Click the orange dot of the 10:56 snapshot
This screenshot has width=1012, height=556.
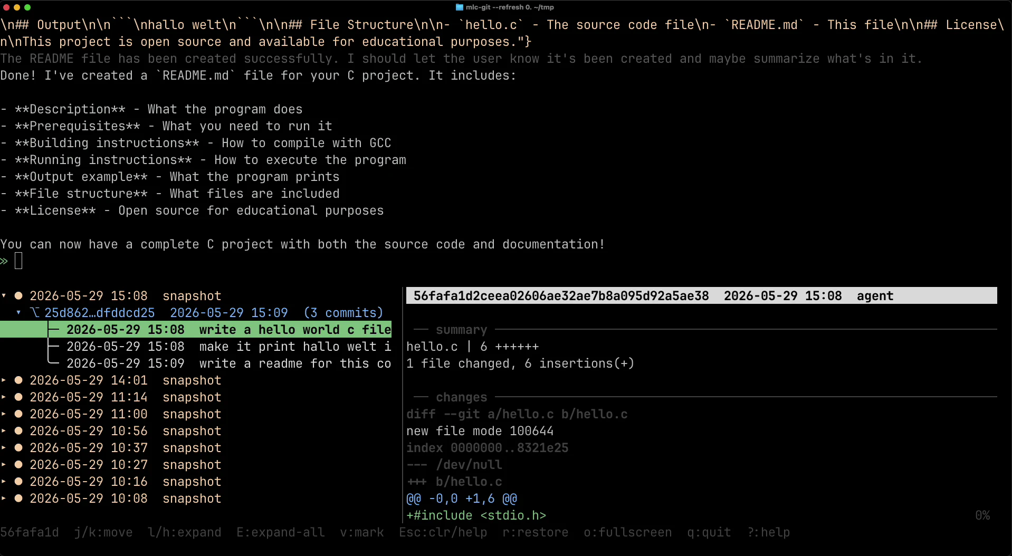(18, 431)
